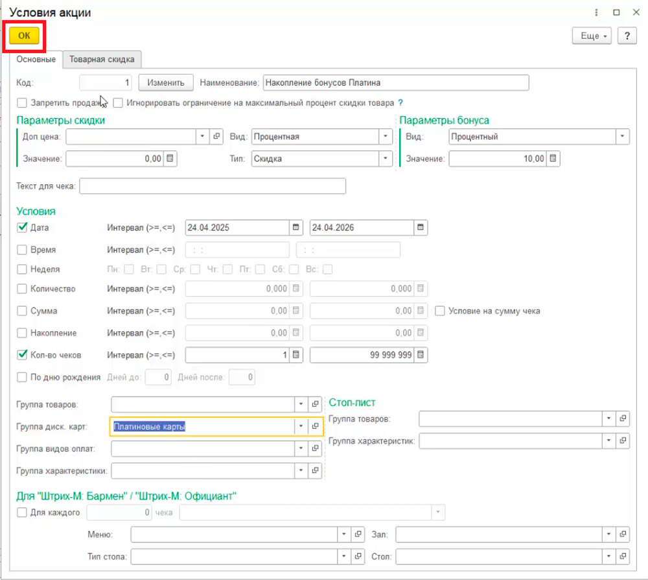The width and height of the screenshot is (648, 580).
Task: Open calculator for discount Значение field
Action: pyautogui.click(x=170, y=159)
